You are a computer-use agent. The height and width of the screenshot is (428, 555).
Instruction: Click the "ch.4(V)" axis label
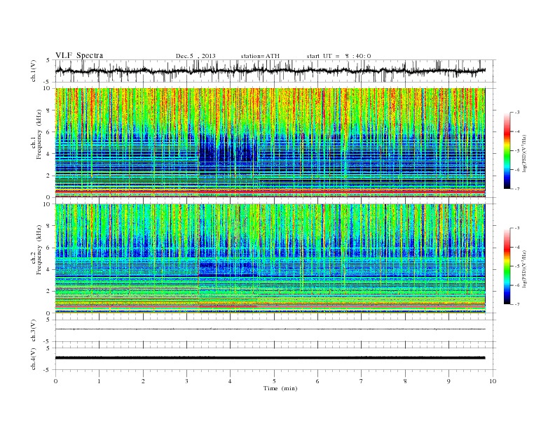click(34, 359)
